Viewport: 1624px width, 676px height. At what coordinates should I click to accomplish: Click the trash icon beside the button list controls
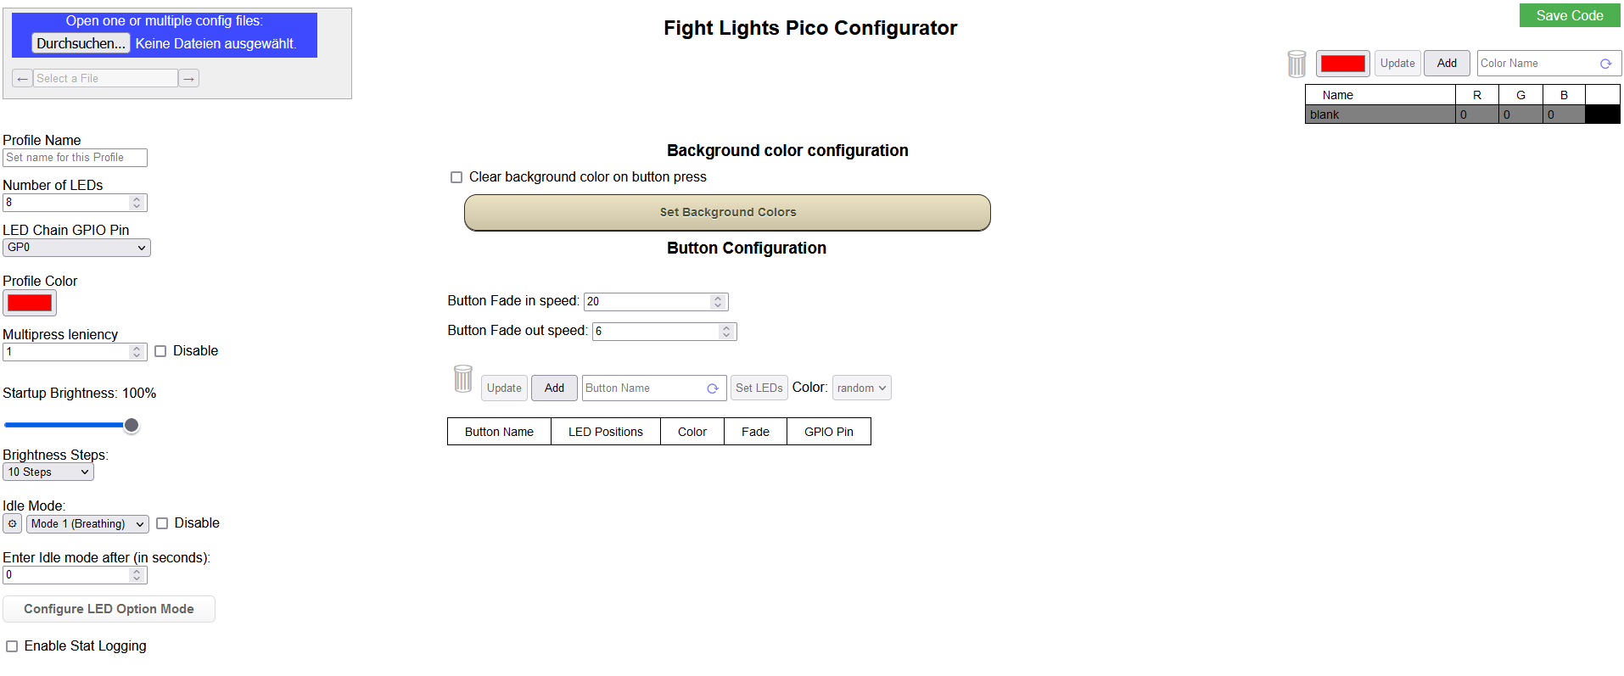point(462,379)
